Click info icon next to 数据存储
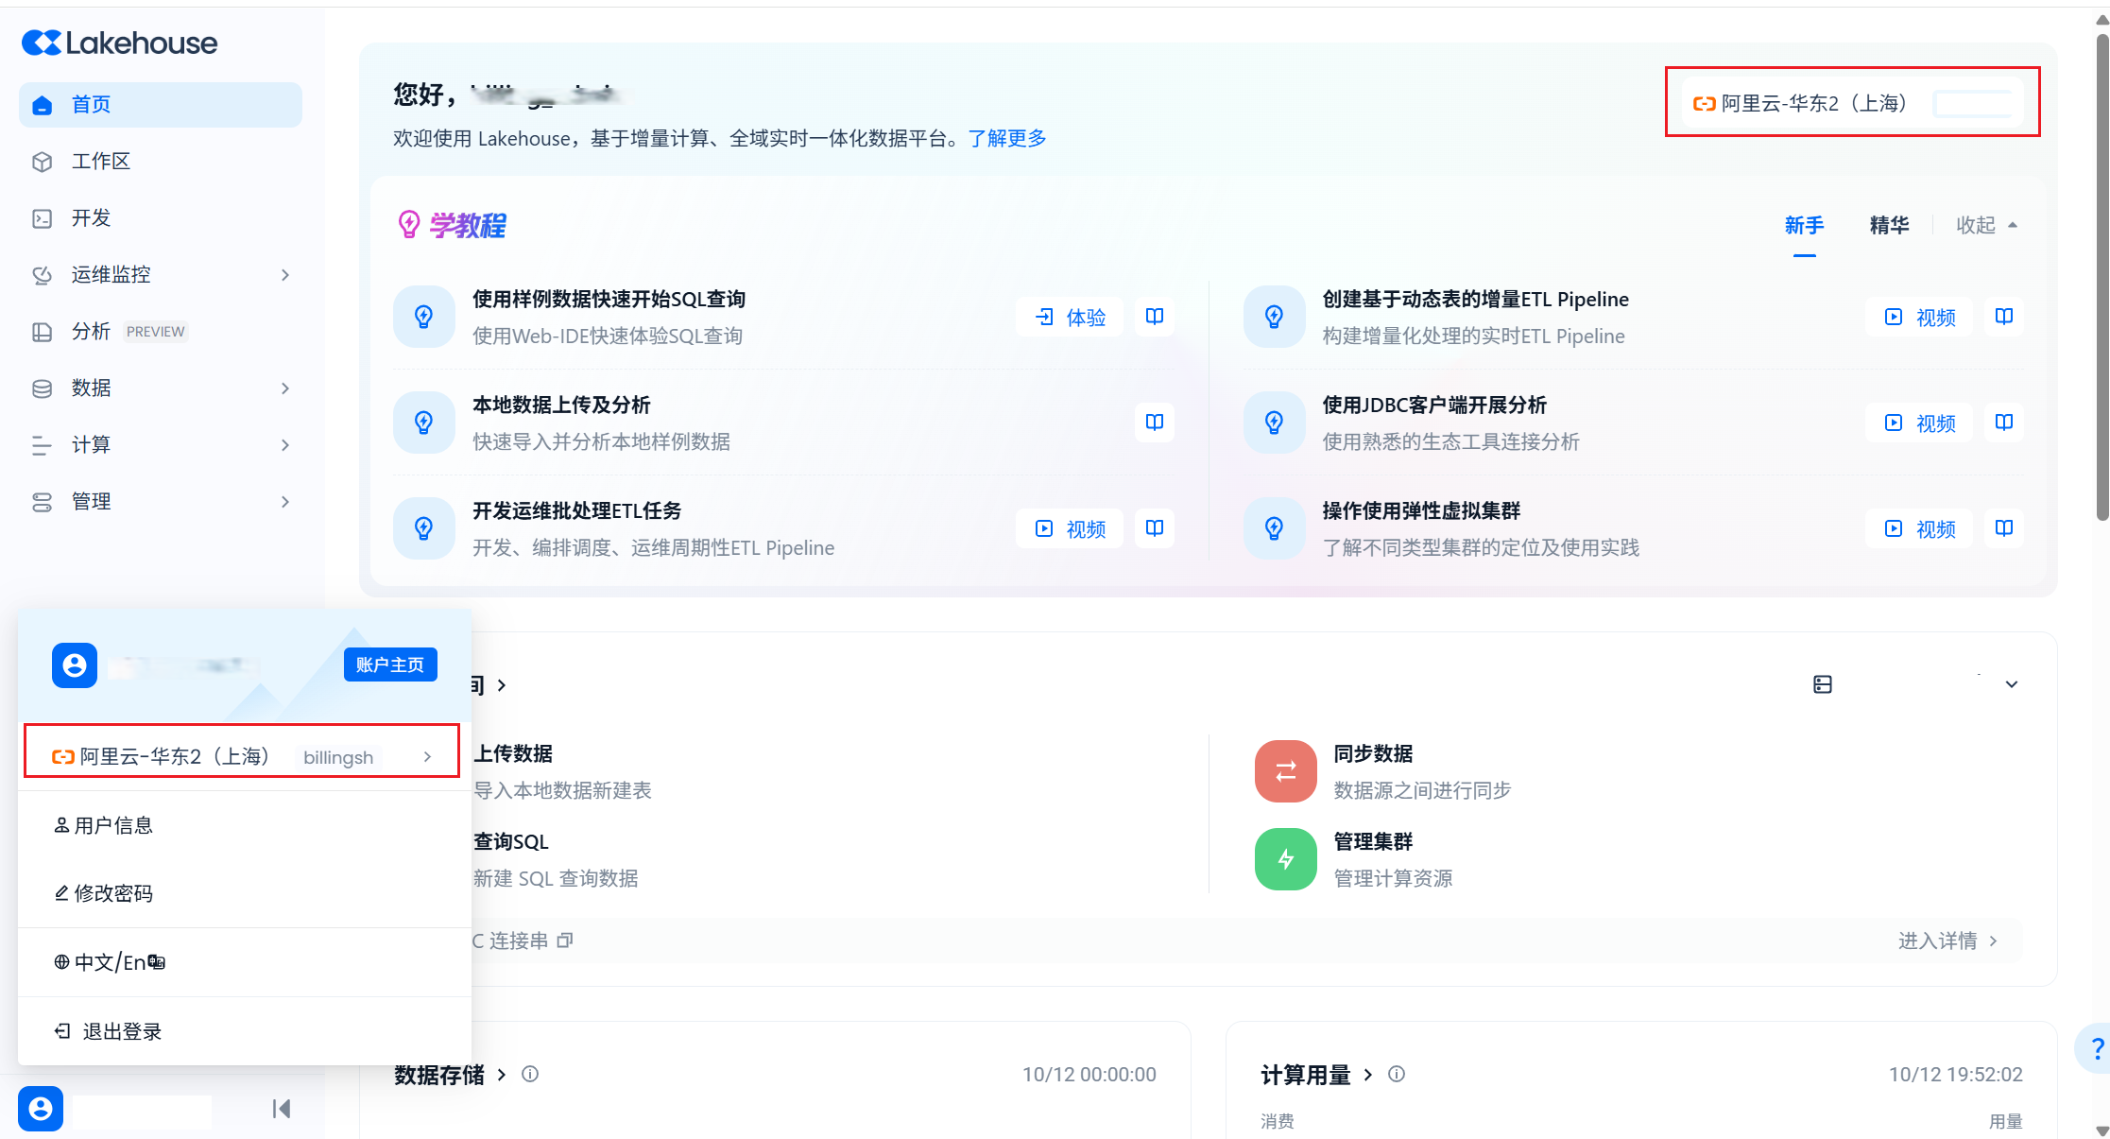 tap(530, 1074)
